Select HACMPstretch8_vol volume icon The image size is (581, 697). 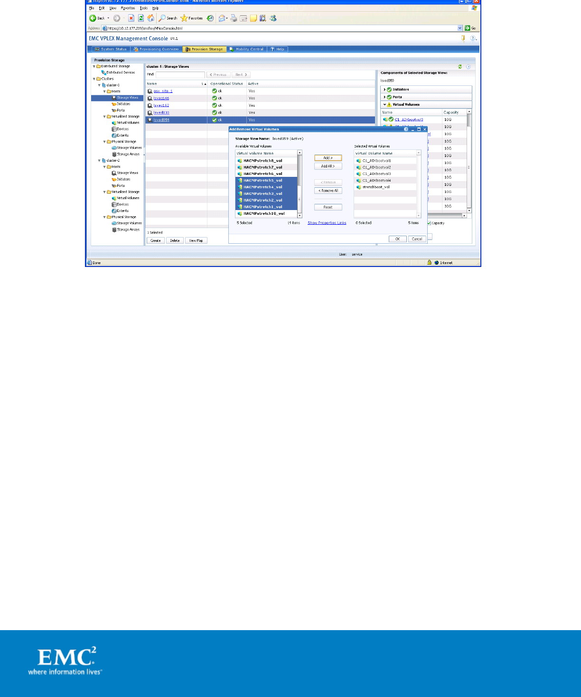tap(240, 161)
